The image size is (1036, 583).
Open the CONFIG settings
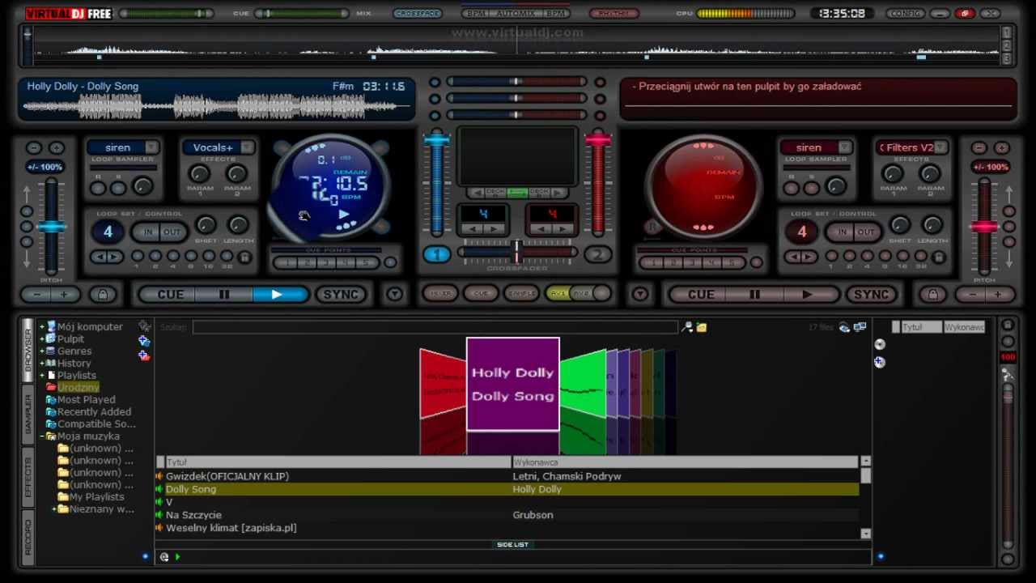[905, 14]
